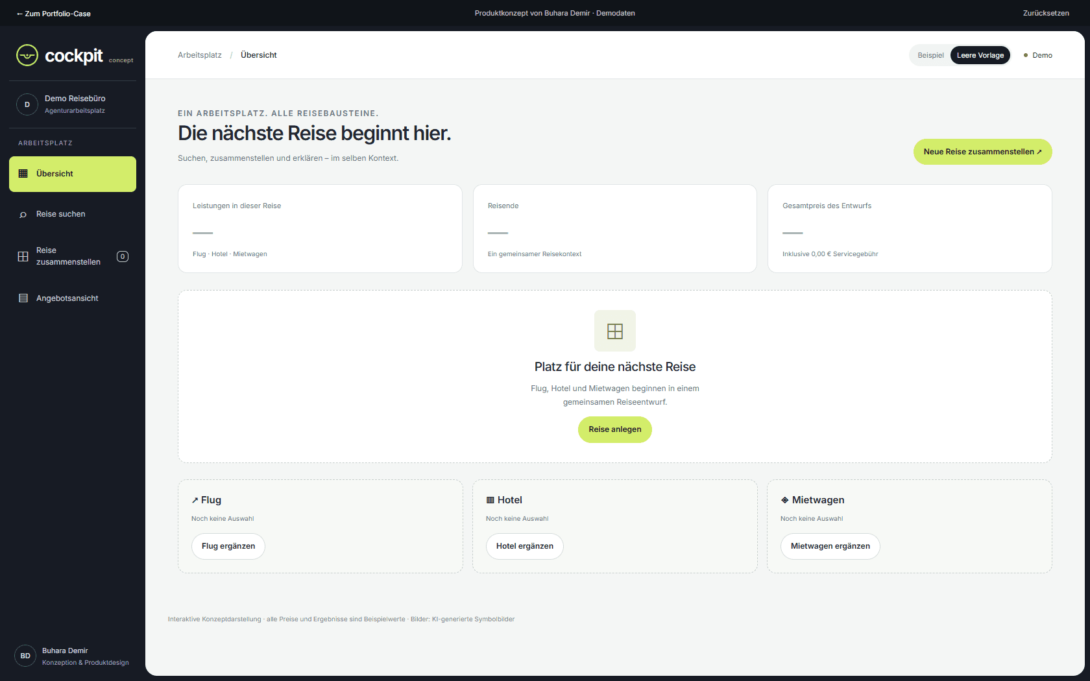
Task: Click Noch keine Auswahl under Hotel
Action: pos(517,519)
